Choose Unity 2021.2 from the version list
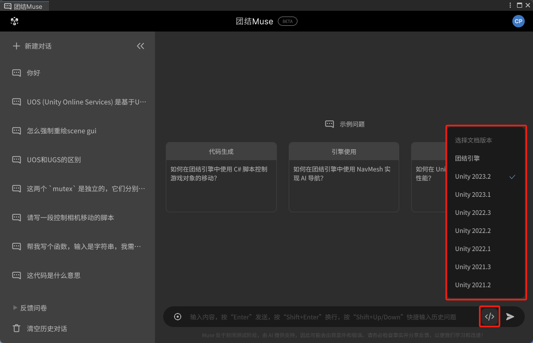533x343 pixels. click(x=474, y=285)
